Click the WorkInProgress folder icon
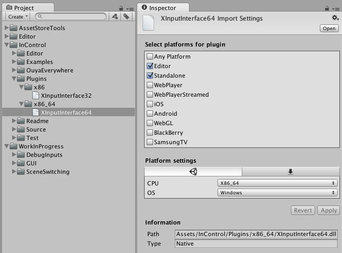The height and width of the screenshot is (253, 342). point(14,146)
